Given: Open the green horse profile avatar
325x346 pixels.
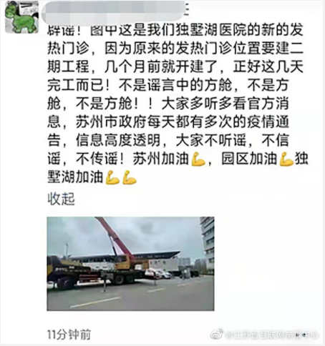Looking at the screenshot, I should (x=21, y=17).
